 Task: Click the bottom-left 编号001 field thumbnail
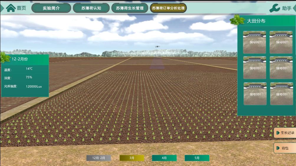(255, 94)
